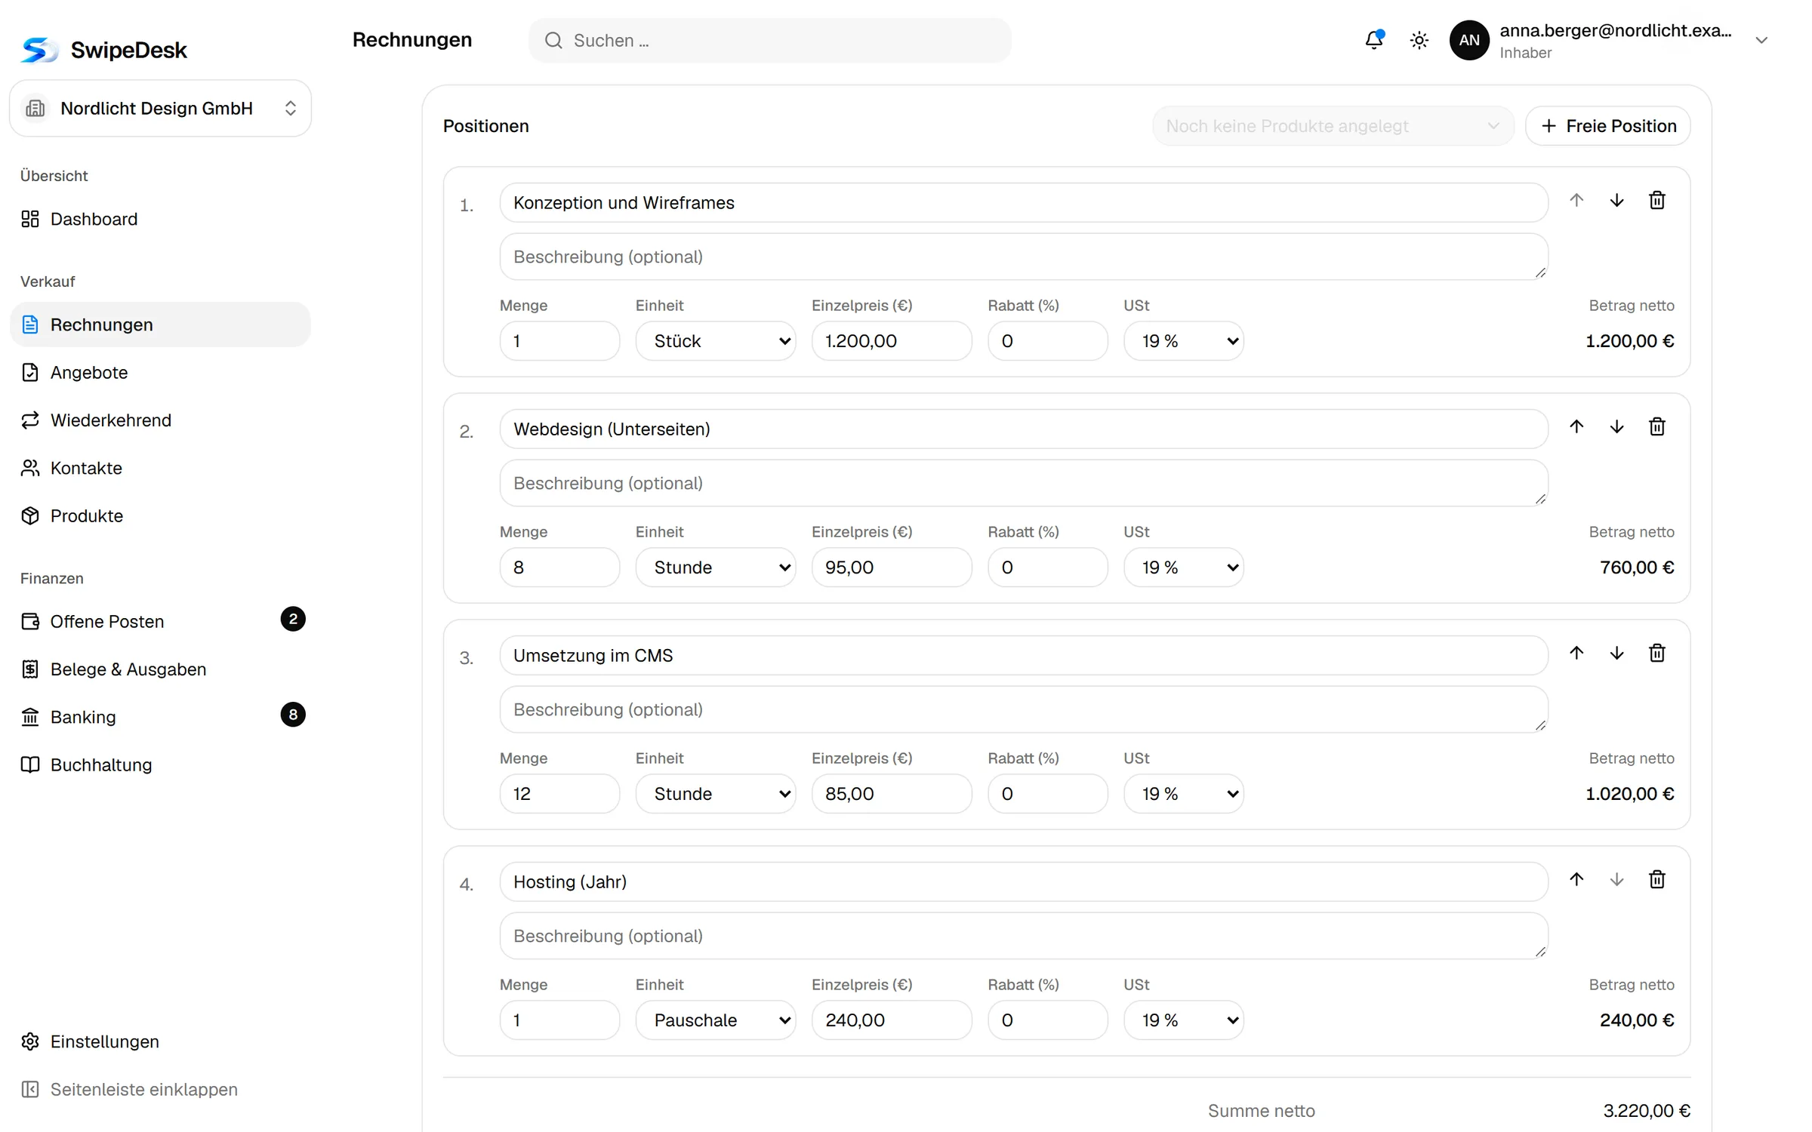
Task: Open Dashboard in sidebar
Action: (x=160, y=219)
